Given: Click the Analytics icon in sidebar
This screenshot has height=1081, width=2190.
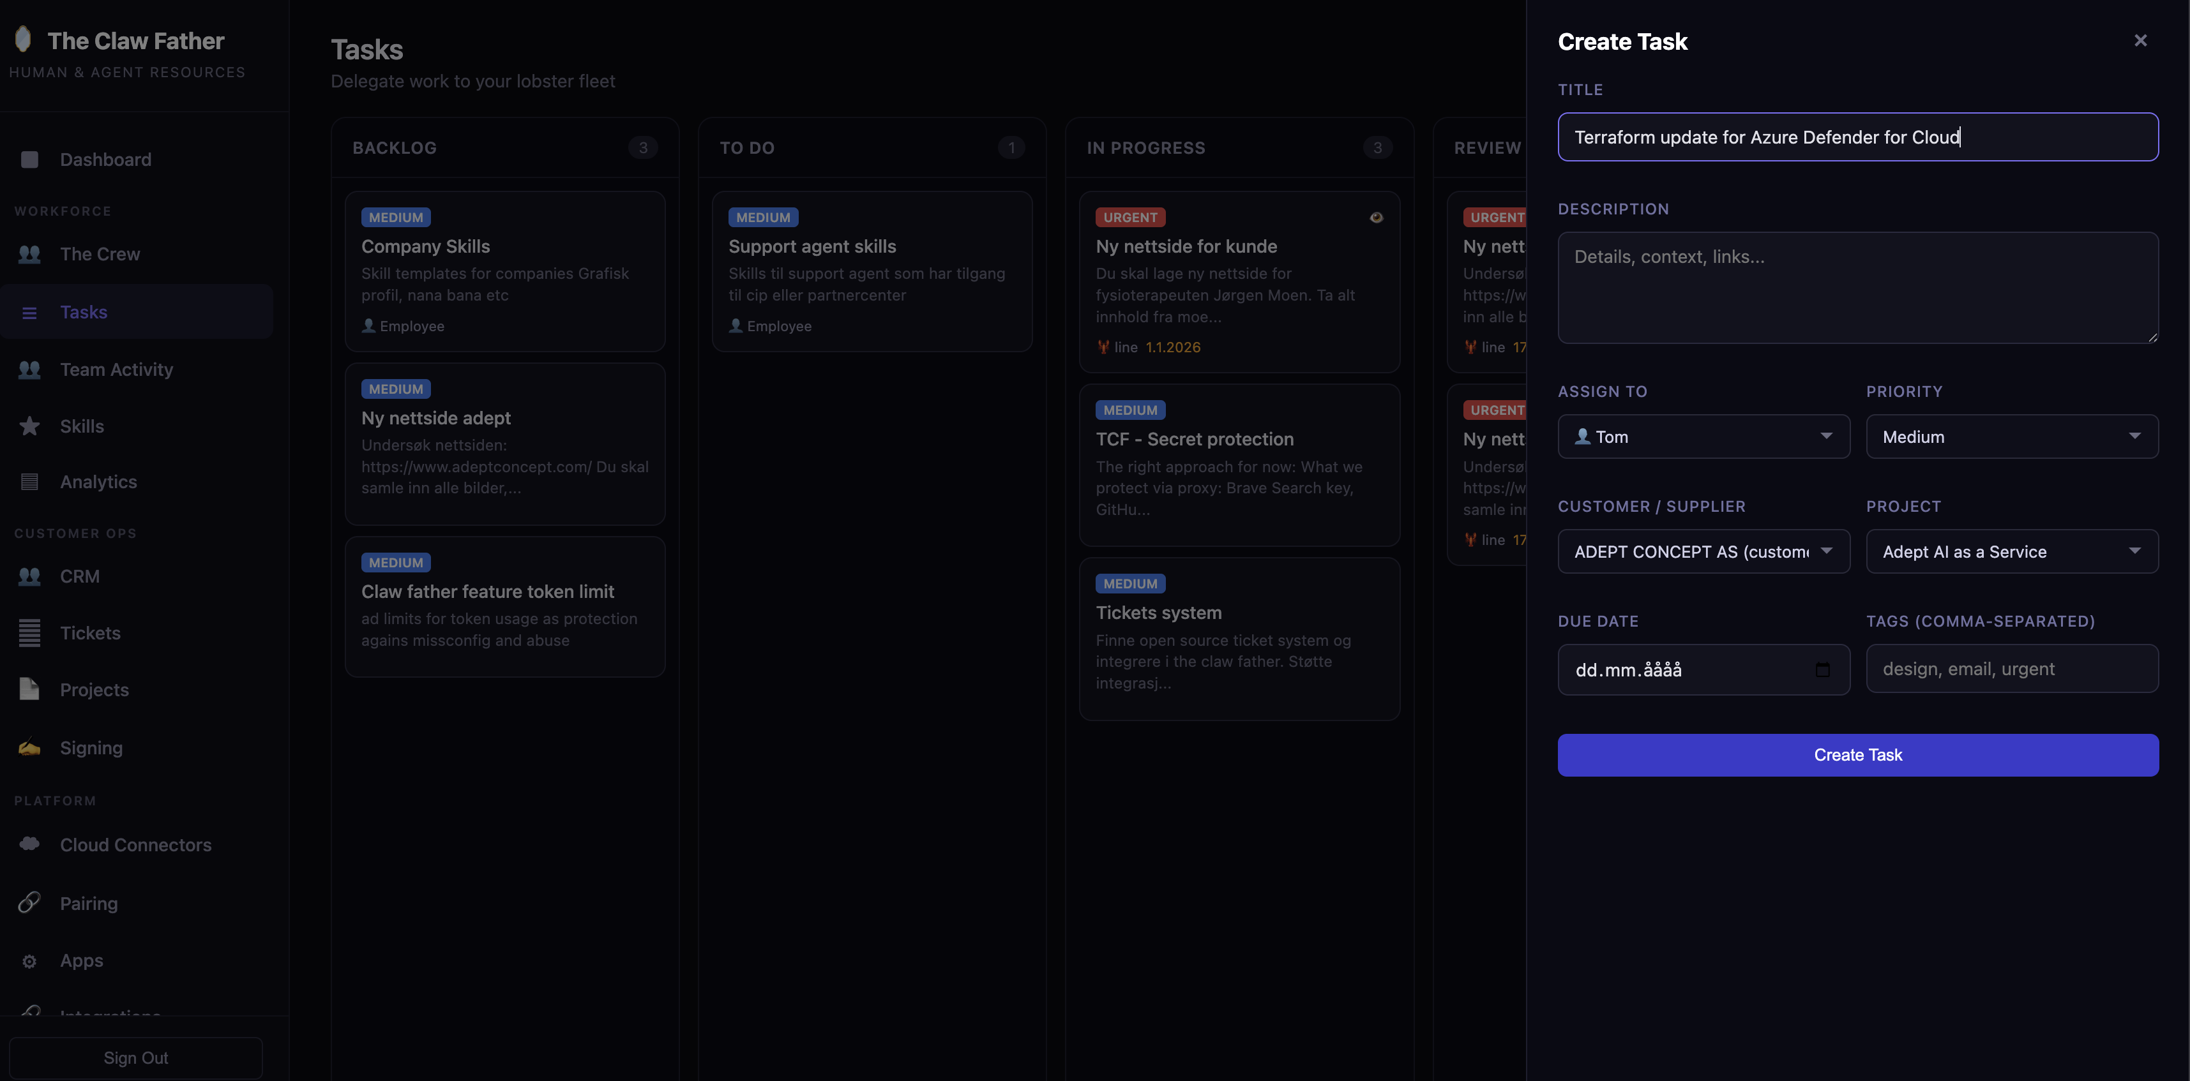Looking at the screenshot, I should [x=30, y=482].
